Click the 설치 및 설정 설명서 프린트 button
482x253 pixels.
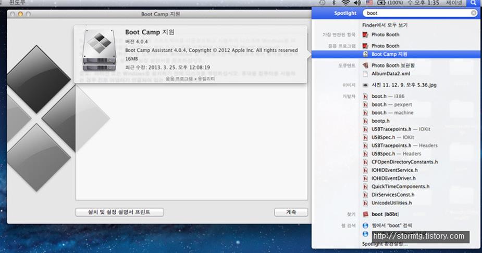119,212
